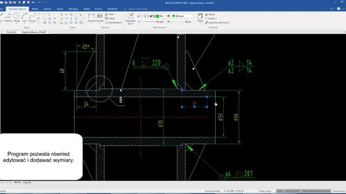Click the rotate icon in Zmień group
This screenshot has height=194, width=346.
pyautogui.click(x=71, y=23)
